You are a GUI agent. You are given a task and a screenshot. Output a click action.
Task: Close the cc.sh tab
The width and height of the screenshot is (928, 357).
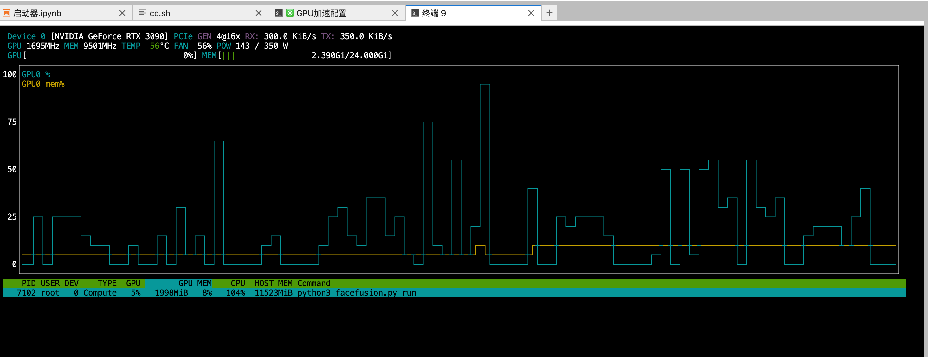258,13
